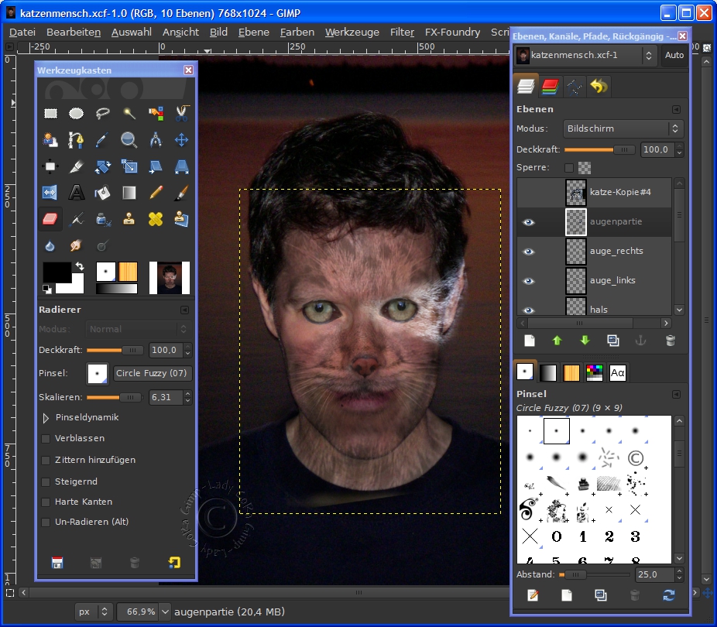Open the Pinsel panel configuration menu arrow
Screen dimensions: 717x627
click(676, 394)
